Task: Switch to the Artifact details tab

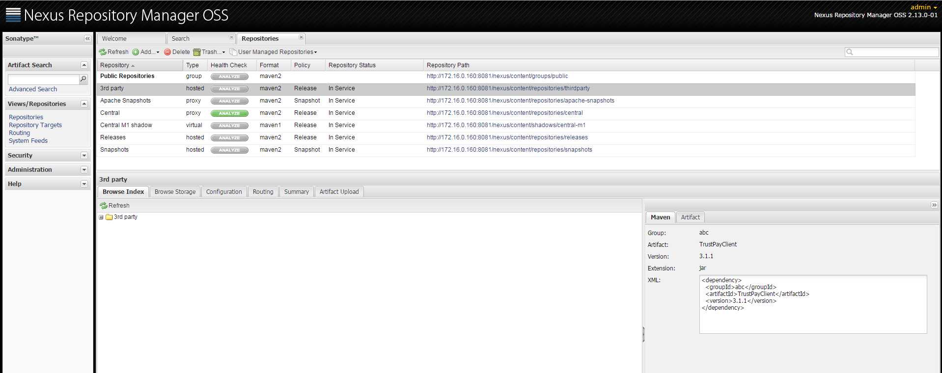Action: pyautogui.click(x=690, y=217)
